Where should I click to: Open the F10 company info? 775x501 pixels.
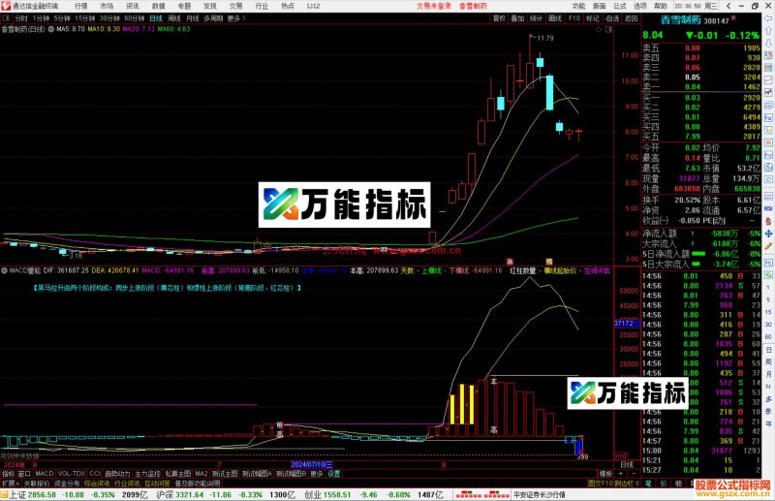click(574, 18)
